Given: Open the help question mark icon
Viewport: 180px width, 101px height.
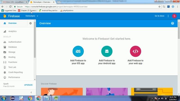Looking at the screenshot, I should [x=172, y=23].
